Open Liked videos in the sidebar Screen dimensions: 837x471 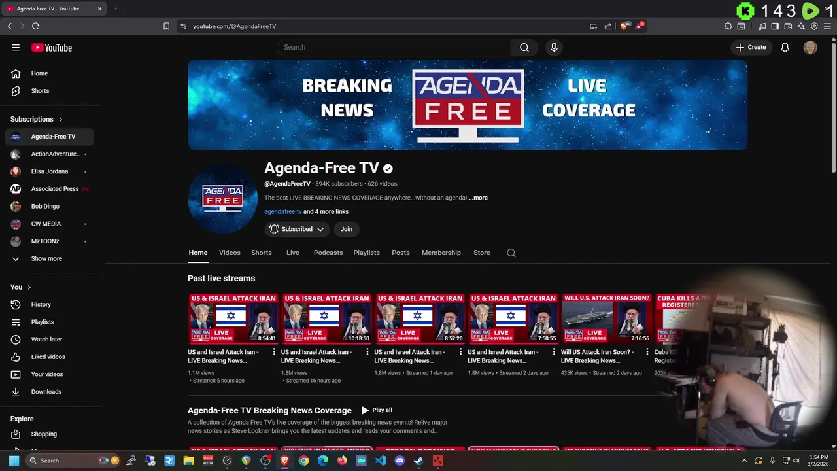coord(49,357)
